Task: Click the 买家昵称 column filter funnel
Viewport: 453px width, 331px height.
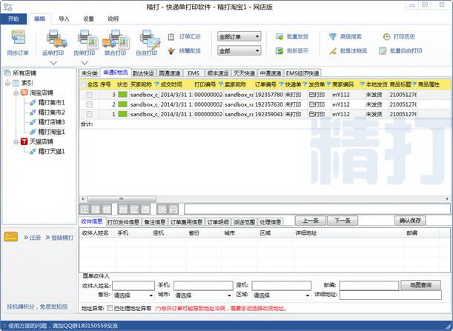Action: [x=156, y=84]
